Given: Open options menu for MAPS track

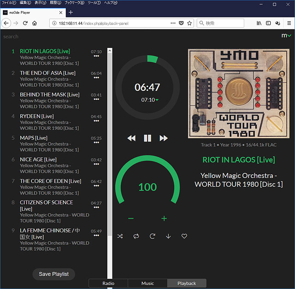Looking at the screenshot, I should tap(96, 142).
